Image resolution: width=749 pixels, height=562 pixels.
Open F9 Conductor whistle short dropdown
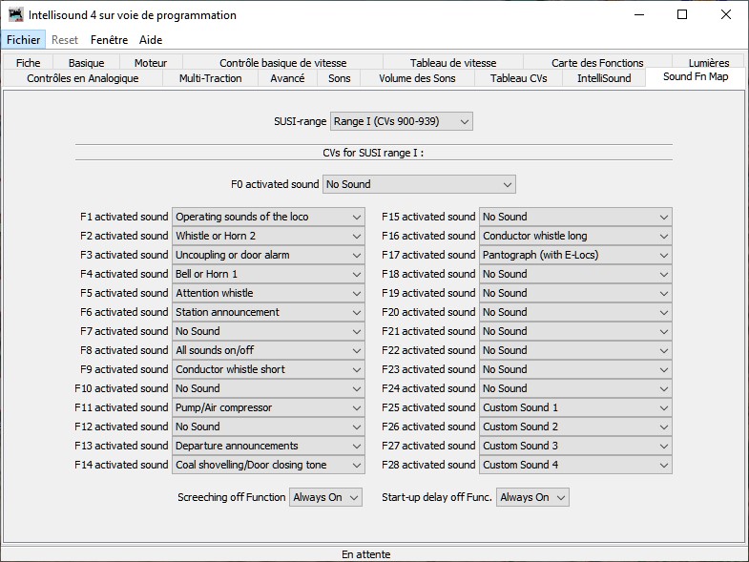pos(268,370)
